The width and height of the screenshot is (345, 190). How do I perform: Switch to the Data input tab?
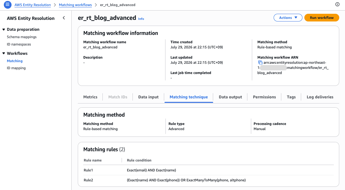coord(148,97)
